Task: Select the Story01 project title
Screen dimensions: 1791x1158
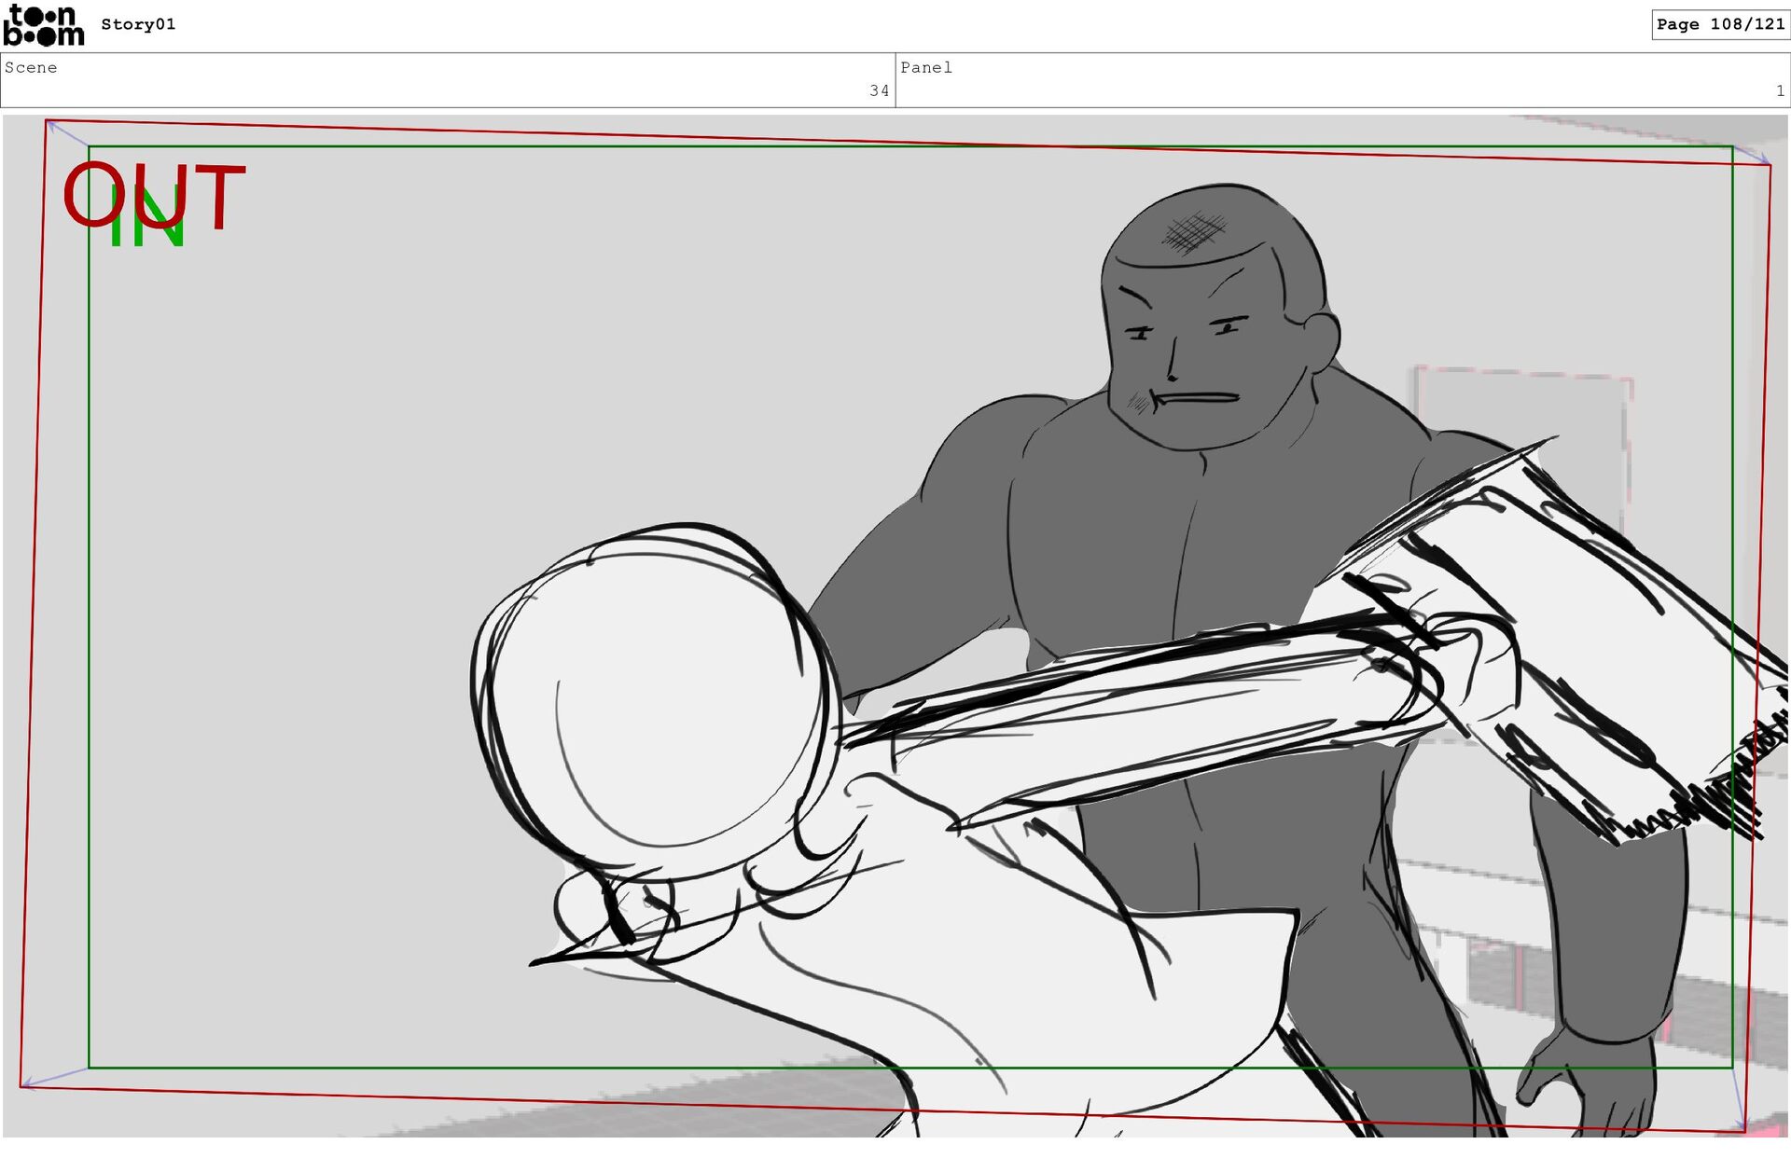Action: (138, 24)
